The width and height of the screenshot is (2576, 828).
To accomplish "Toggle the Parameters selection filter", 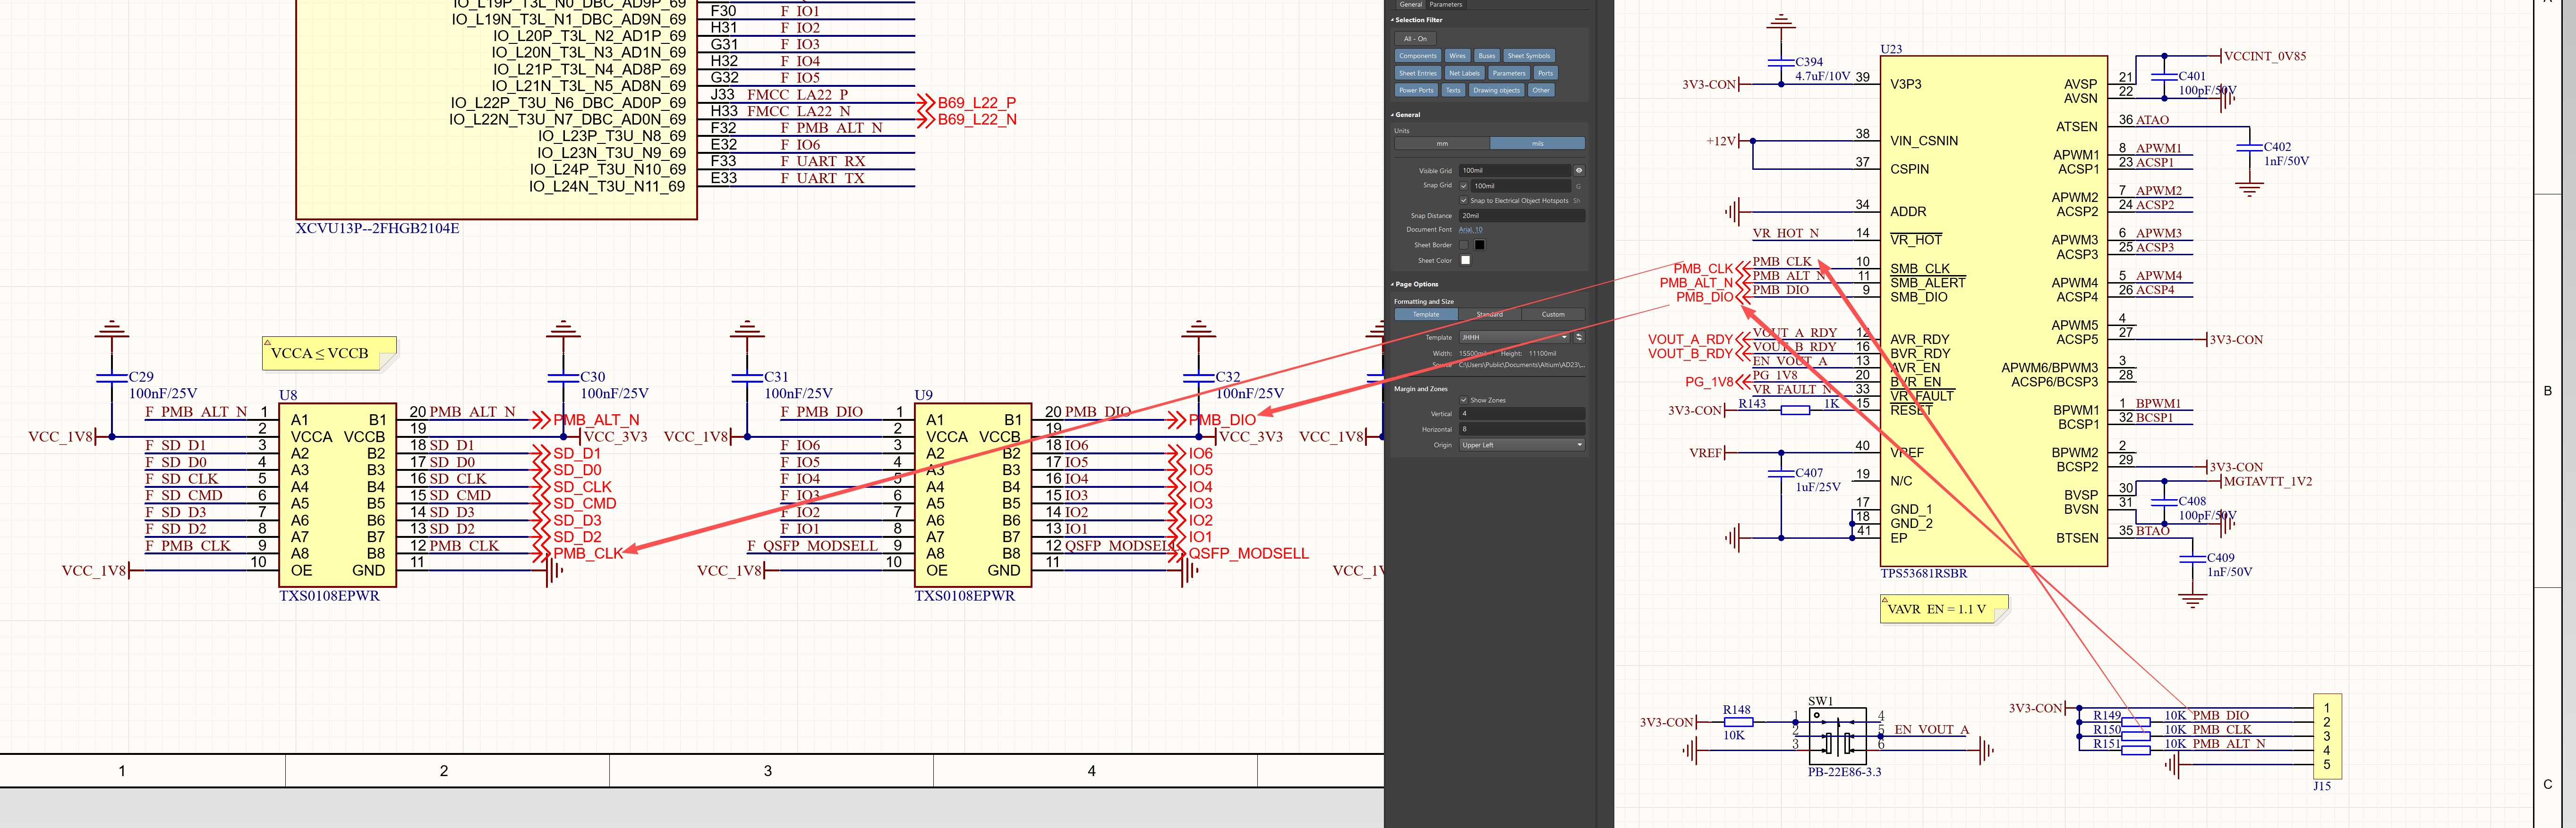I will 1509,73.
